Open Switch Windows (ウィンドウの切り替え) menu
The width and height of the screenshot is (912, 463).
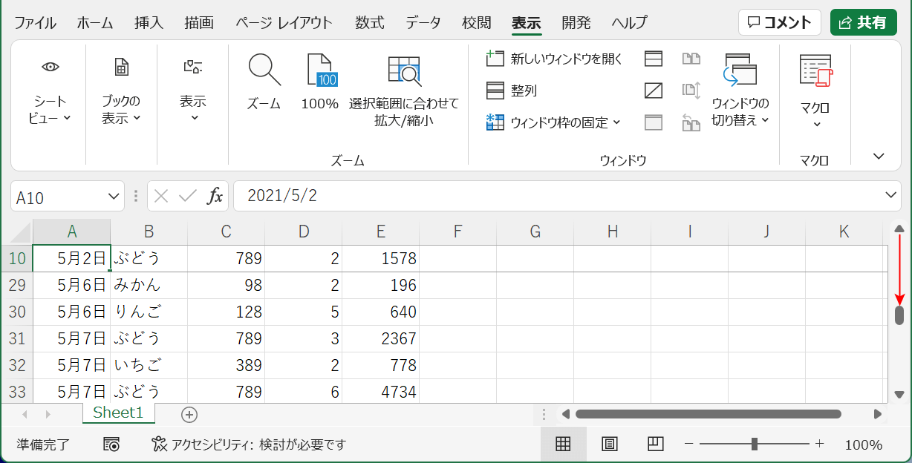(740, 91)
